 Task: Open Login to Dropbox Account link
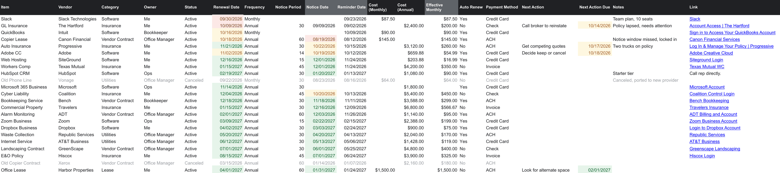(x=715, y=128)
